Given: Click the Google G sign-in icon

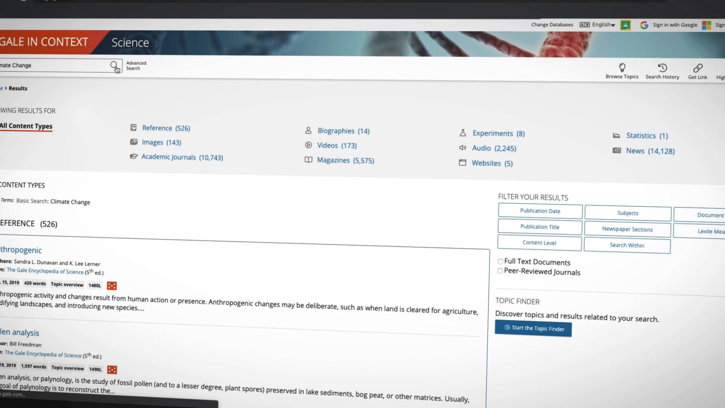Looking at the screenshot, I should 644,25.
